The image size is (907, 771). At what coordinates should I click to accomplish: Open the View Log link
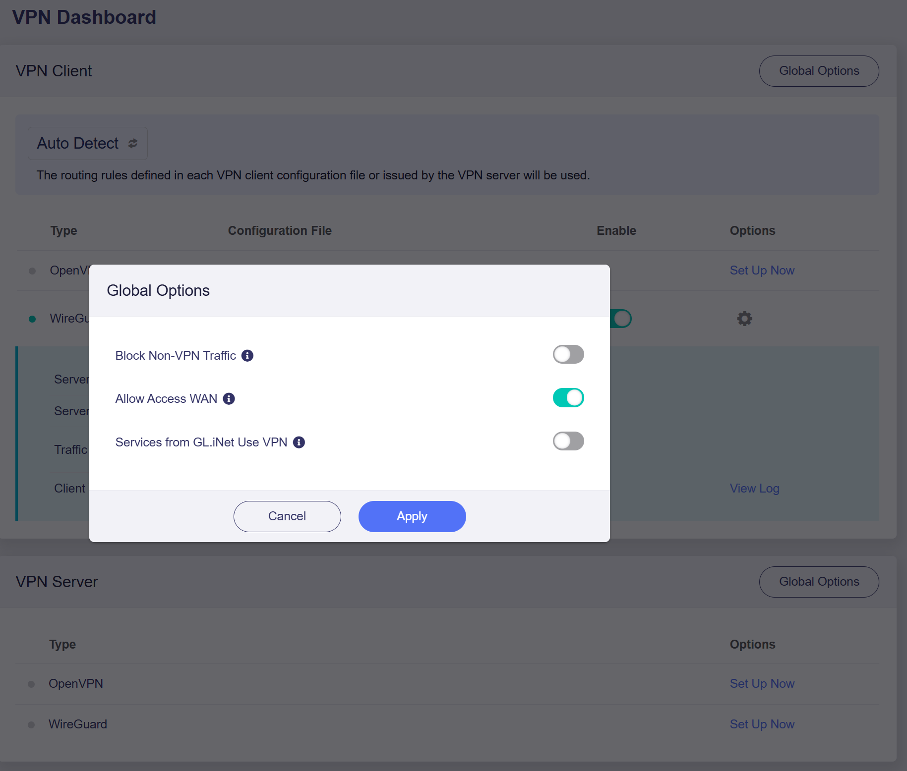coord(754,489)
